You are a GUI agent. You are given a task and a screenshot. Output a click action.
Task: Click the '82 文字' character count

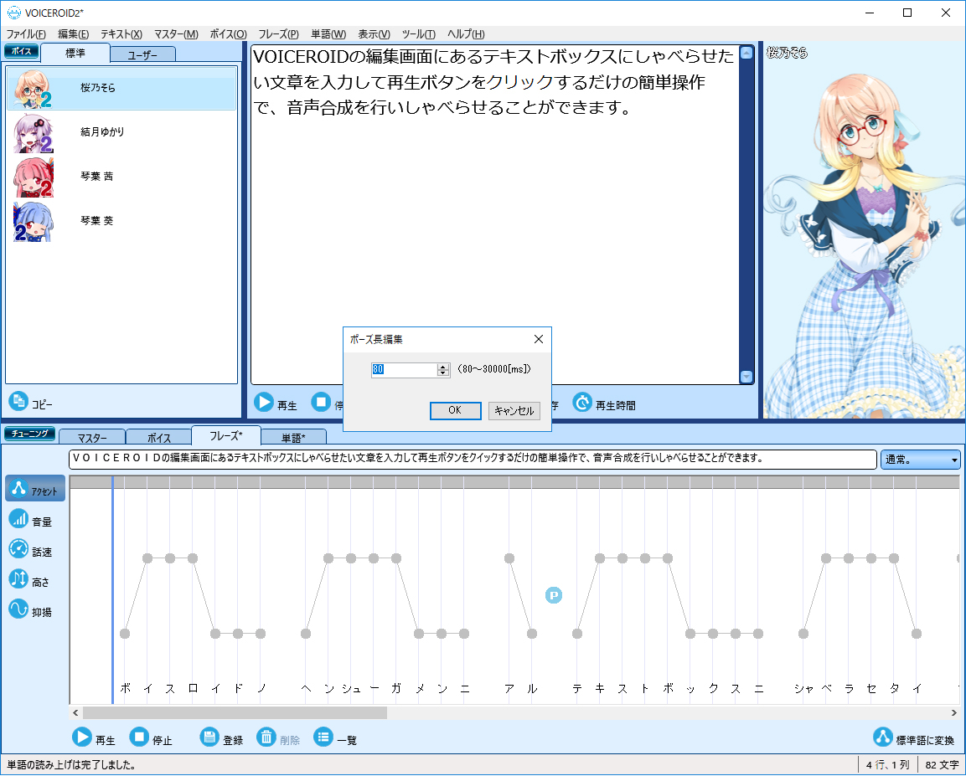[x=942, y=765]
